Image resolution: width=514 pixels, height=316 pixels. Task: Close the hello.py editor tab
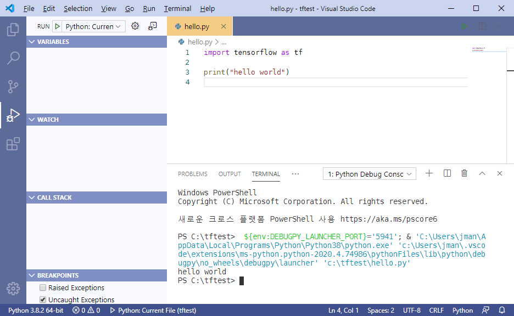pyautogui.click(x=224, y=26)
